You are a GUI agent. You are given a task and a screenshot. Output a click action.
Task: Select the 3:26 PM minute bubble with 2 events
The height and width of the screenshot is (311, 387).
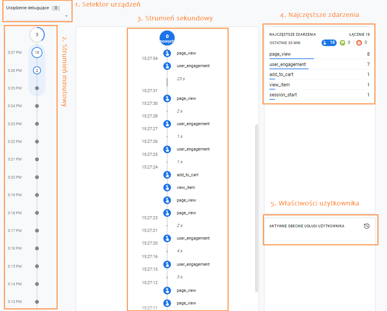(37, 71)
